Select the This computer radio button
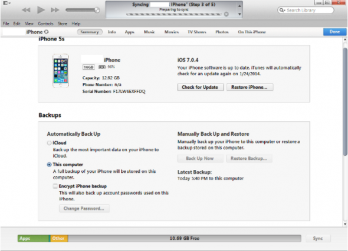The image size is (348, 251). [50, 165]
